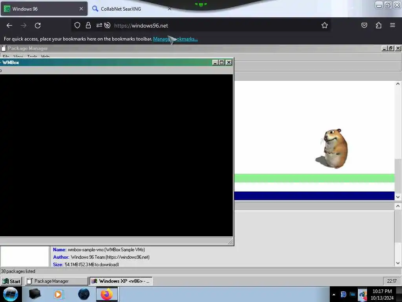Click the WMBox resize grip corner

point(230,241)
